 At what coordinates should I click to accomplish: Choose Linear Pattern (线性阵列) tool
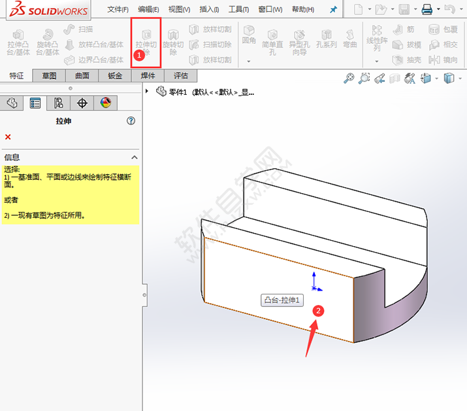pos(377,38)
